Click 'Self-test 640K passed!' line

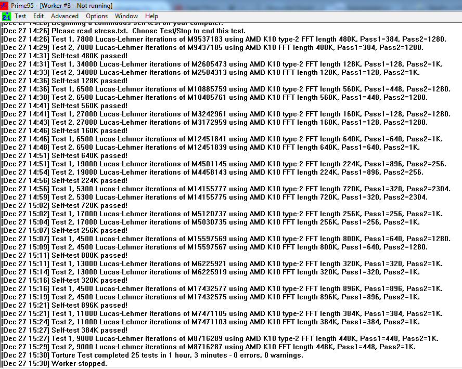click(65, 156)
